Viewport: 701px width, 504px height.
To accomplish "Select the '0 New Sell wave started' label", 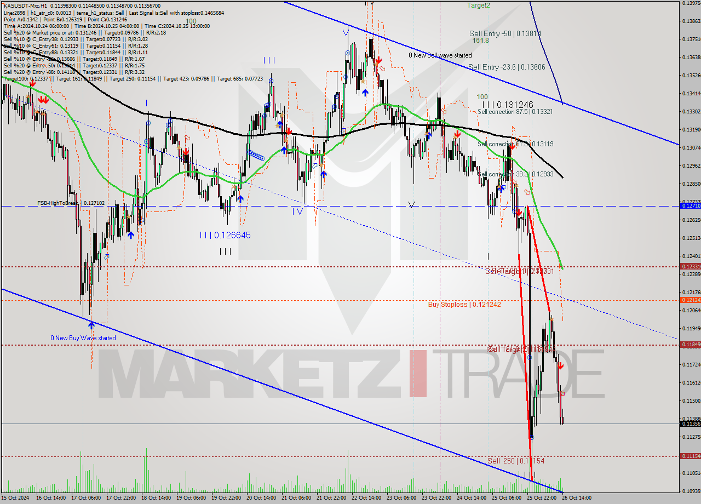I will 440,55.
